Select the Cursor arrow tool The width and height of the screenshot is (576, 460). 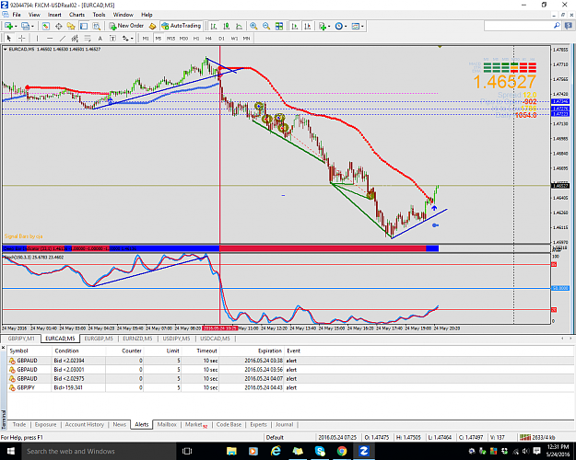[9, 38]
